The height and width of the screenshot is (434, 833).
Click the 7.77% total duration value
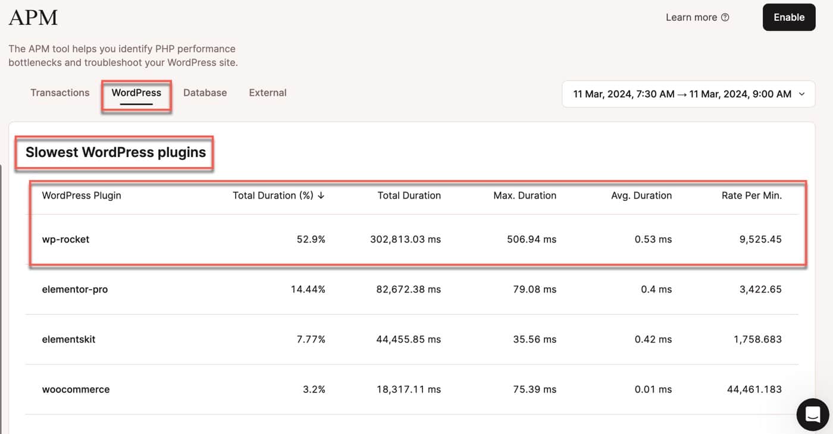[x=311, y=339]
